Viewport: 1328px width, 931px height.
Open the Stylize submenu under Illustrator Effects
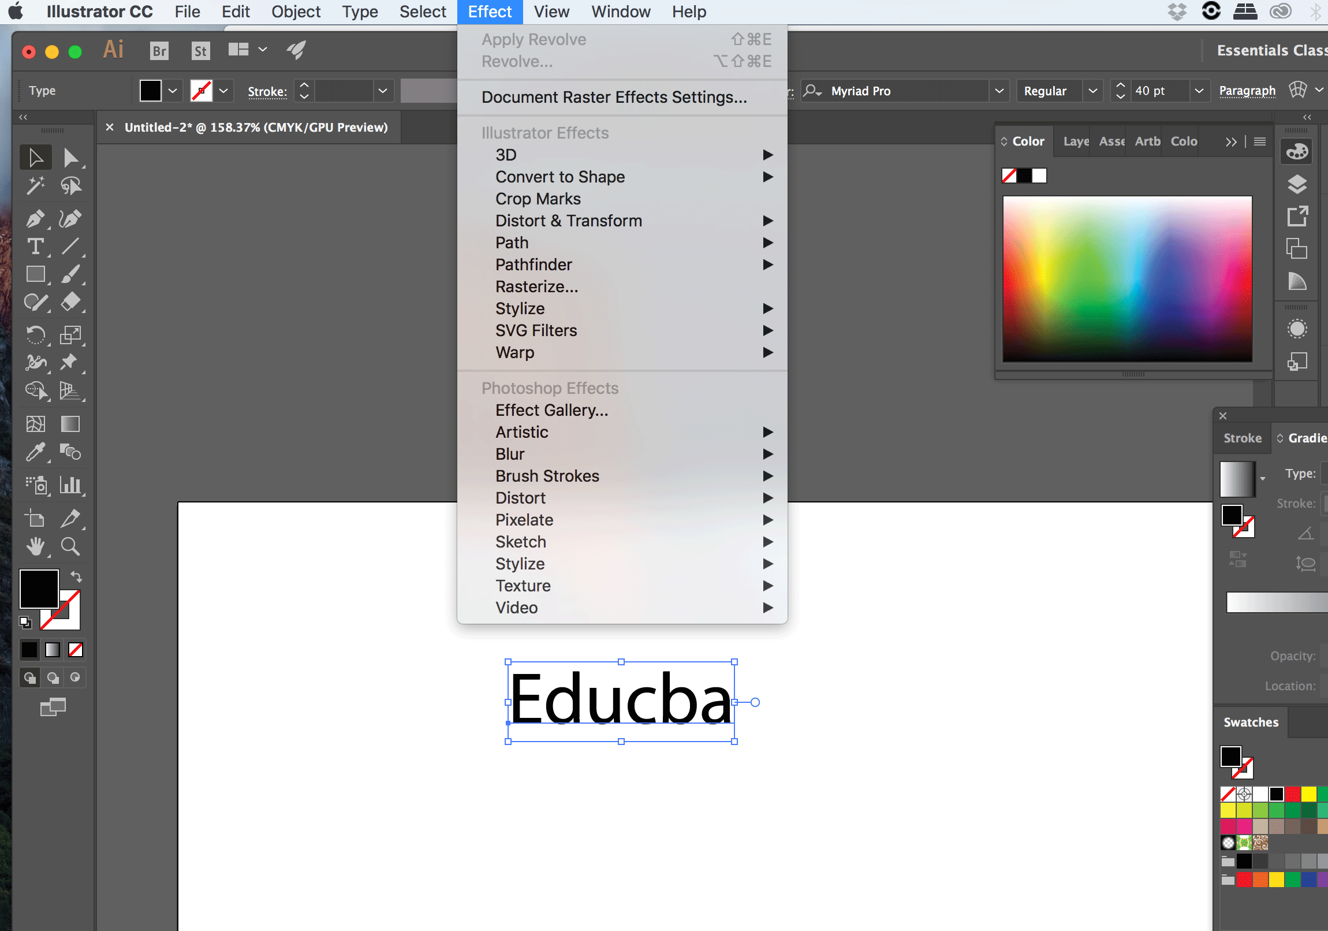[x=520, y=308]
